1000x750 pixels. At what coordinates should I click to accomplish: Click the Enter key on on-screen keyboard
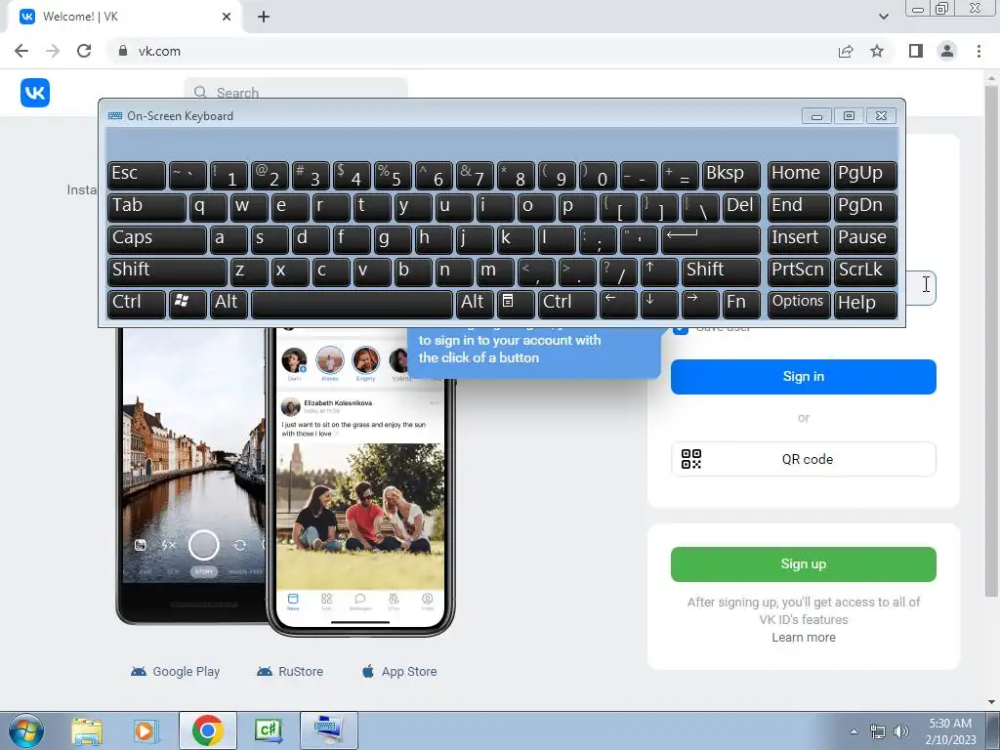[711, 239]
